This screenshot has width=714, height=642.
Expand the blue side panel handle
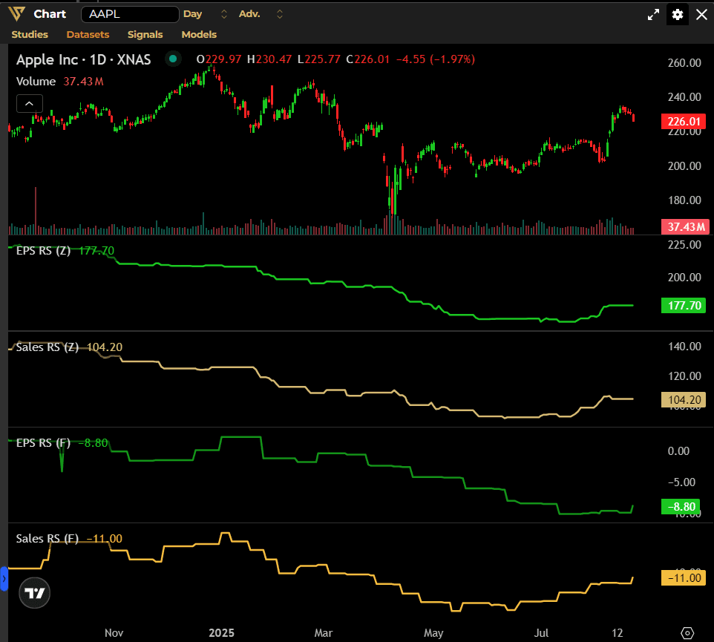coord(4,579)
